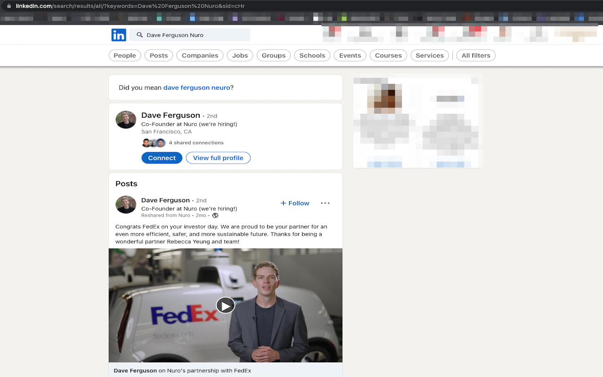The image size is (603, 377).
Task: Select the Schools filter pill
Action: (x=312, y=55)
